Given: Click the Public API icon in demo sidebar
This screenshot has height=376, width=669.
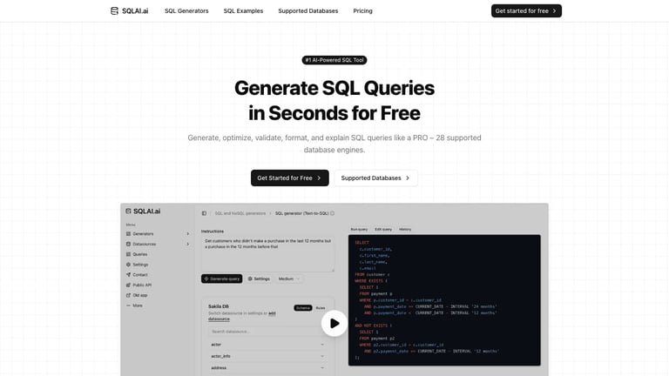Looking at the screenshot, I should point(128,285).
